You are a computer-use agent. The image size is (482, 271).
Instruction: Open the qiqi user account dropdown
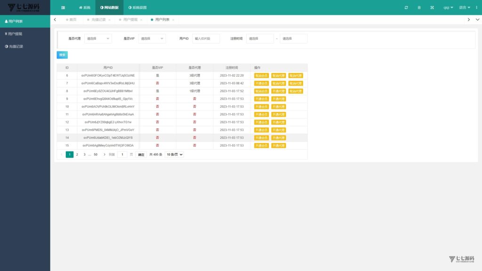click(448, 8)
